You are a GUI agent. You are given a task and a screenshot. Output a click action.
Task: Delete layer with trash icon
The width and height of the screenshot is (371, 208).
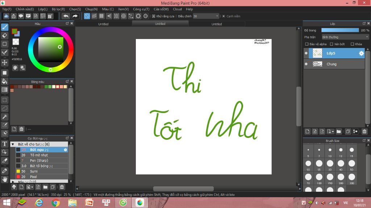coord(364,131)
